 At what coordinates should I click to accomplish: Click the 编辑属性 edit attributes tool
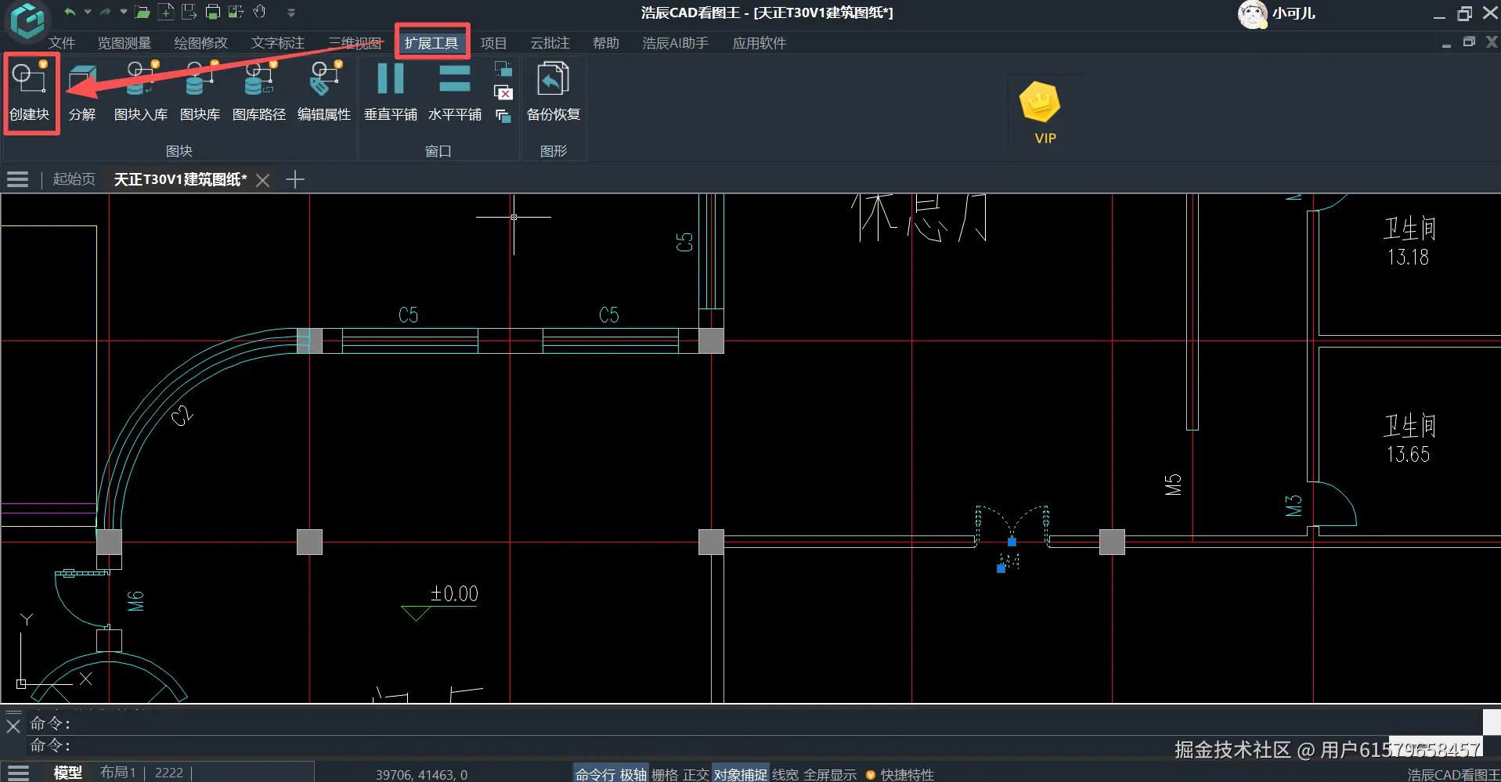tap(324, 92)
